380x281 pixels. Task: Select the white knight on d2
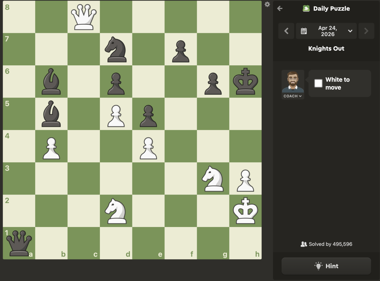click(116, 211)
